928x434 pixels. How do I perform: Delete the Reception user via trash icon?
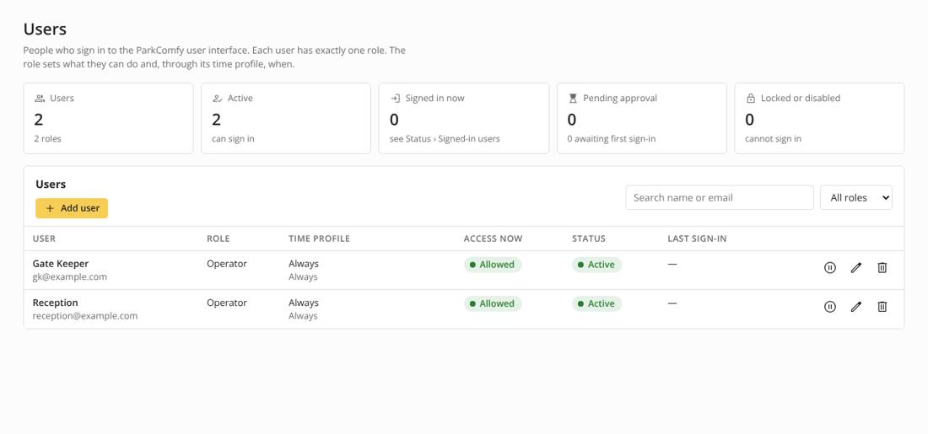pos(882,307)
